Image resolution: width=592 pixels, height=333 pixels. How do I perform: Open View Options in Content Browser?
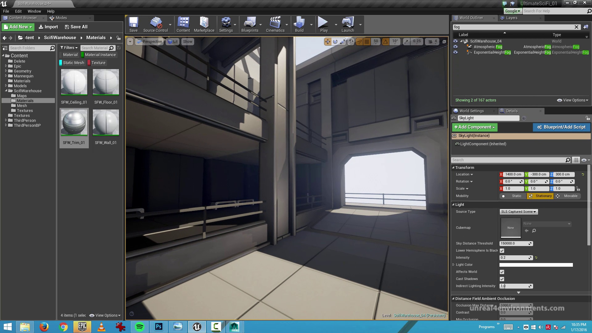[x=105, y=315]
